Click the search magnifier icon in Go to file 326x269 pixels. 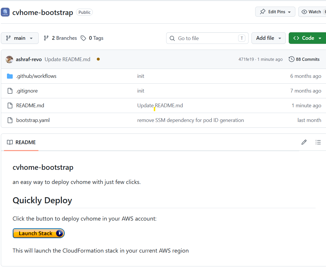coord(172,38)
